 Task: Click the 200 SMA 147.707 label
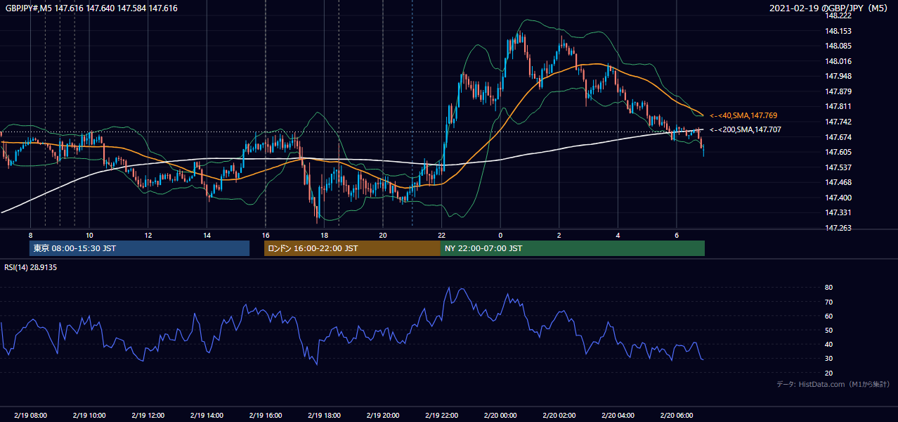[745, 129]
